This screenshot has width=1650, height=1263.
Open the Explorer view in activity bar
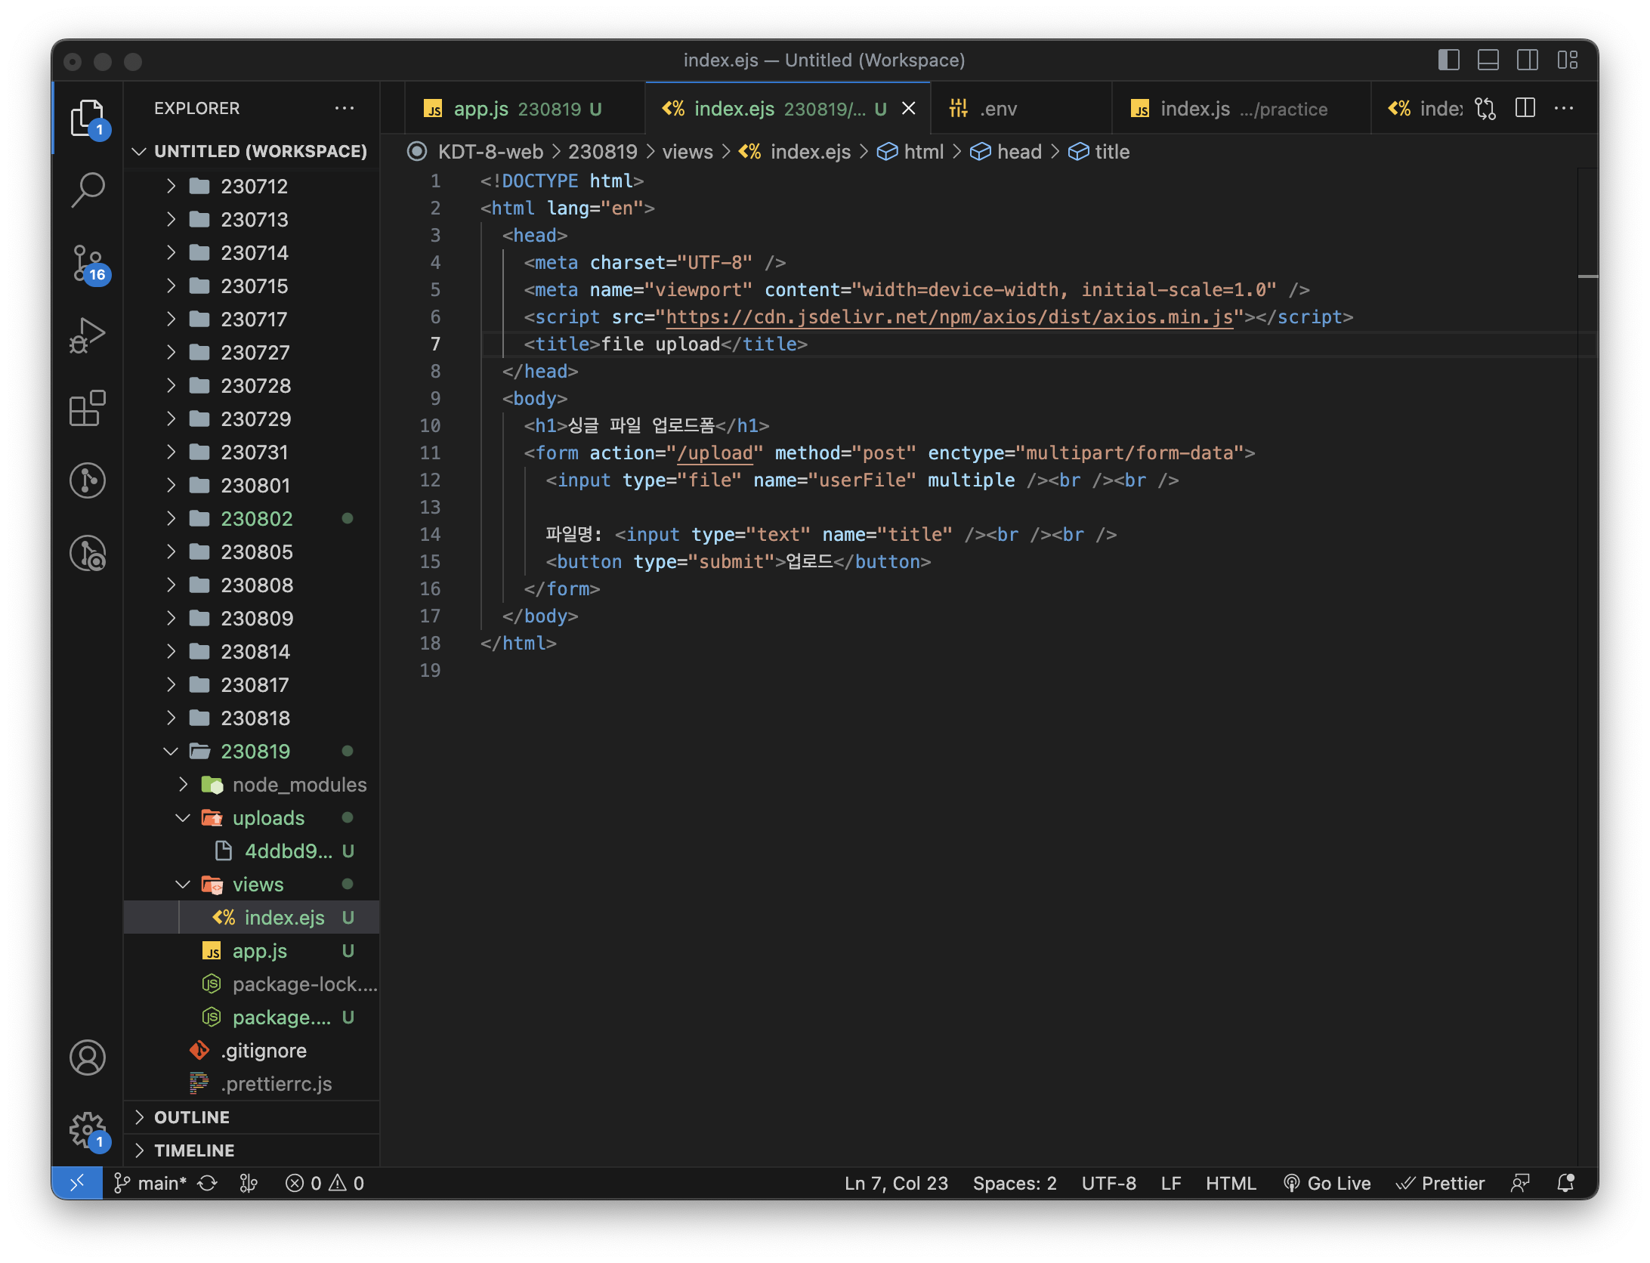point(88,119)
